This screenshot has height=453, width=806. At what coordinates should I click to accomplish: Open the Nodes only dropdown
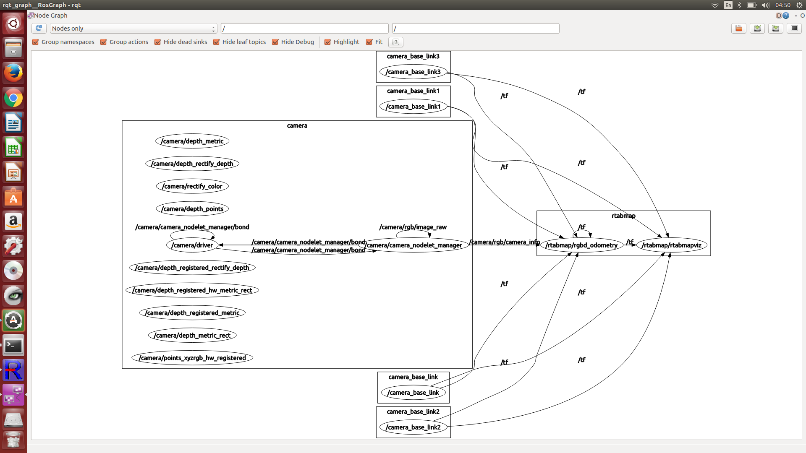(133, 28)
